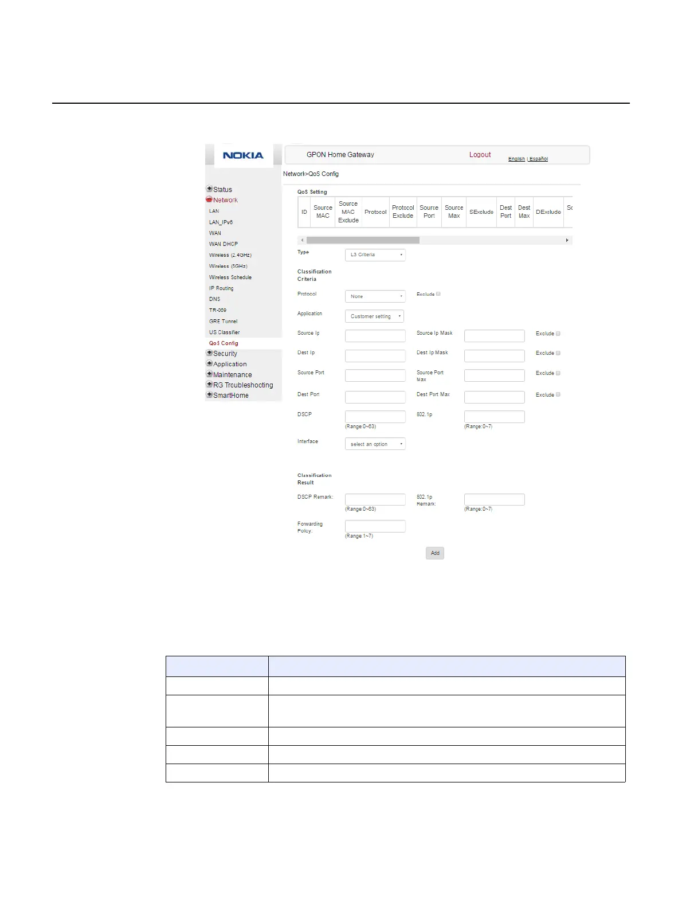682x908 pixels.
Task: Click the DSCP Remark input field
Action: pos(375,499)
